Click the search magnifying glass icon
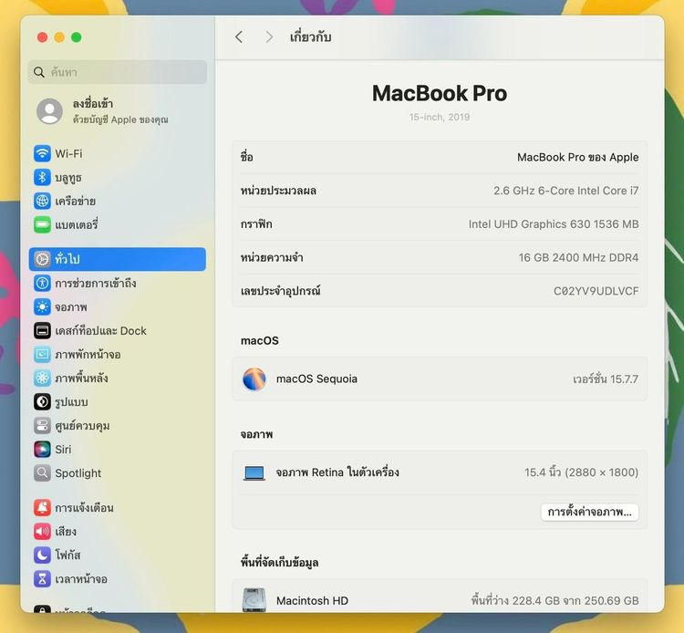Image resolution: width=684 pixels, height=633 pixels. 39,72
